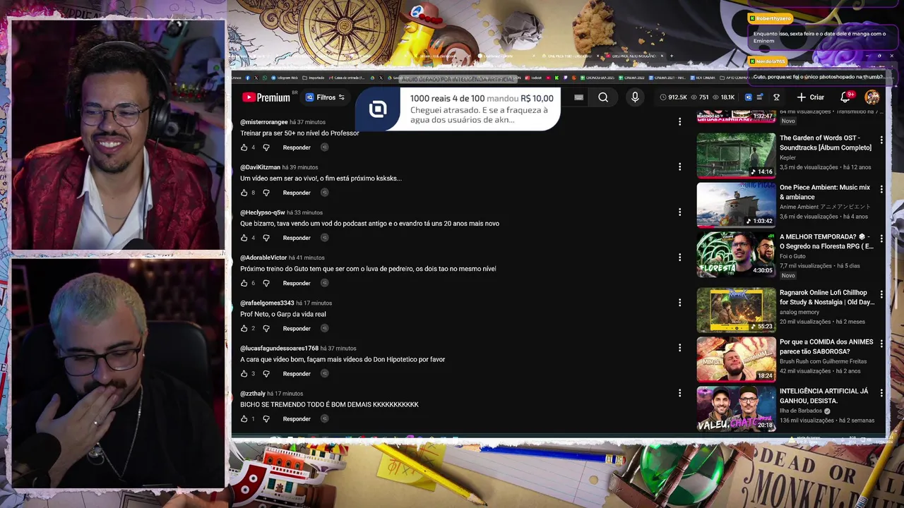Open the Filtros filter menu
The width and height of the screenshot is (904, 508).
coord(325,97)
